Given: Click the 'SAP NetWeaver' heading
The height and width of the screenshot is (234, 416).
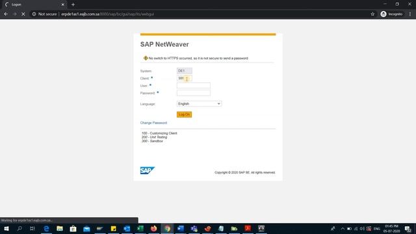Looking at the screenshot, I should coord(164,44).
